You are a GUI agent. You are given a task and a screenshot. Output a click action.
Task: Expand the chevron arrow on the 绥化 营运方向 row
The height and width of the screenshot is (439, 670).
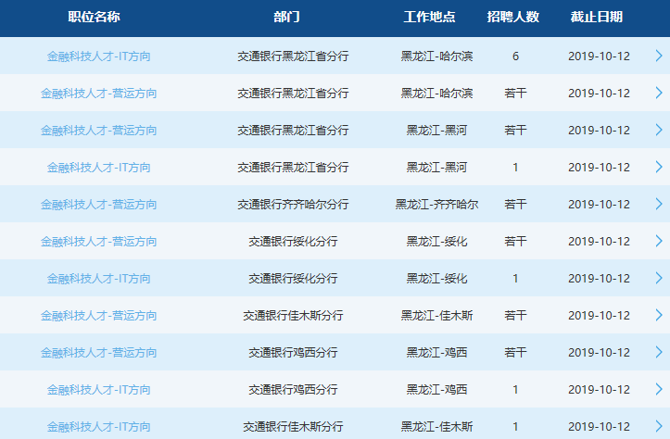(659, 241)
